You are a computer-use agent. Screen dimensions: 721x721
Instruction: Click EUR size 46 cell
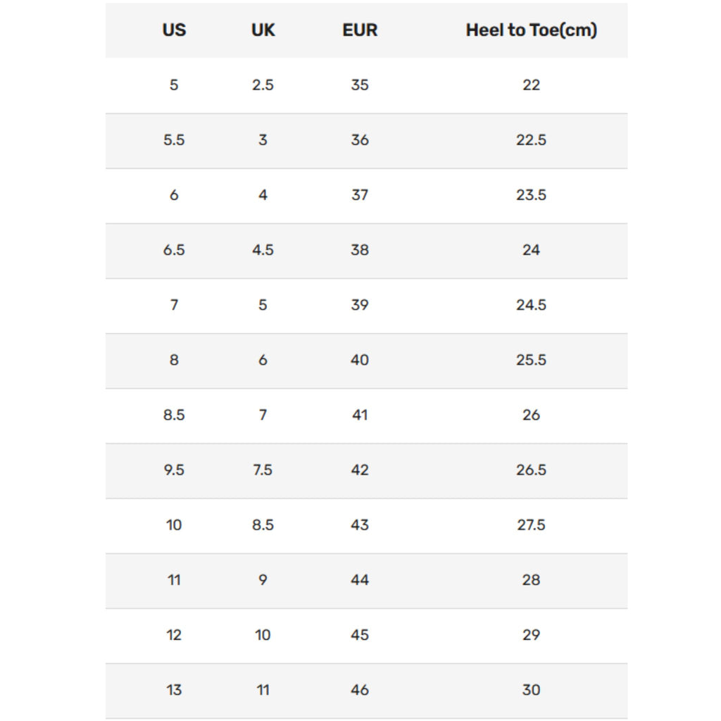click(360, 689)
